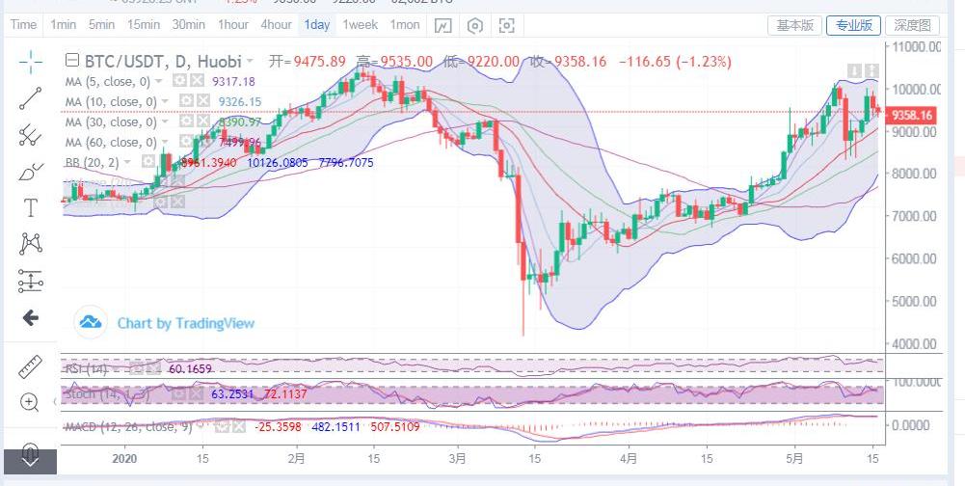Click the fullscreen icon in top toolbar
Image resolution: width=965 pixels, height=486 pixels.
(507, 25)
